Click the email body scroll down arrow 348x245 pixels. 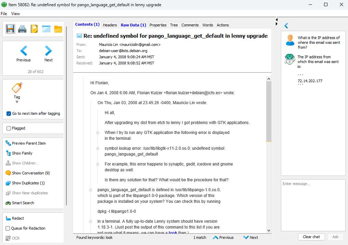click(x=269, y=231)
